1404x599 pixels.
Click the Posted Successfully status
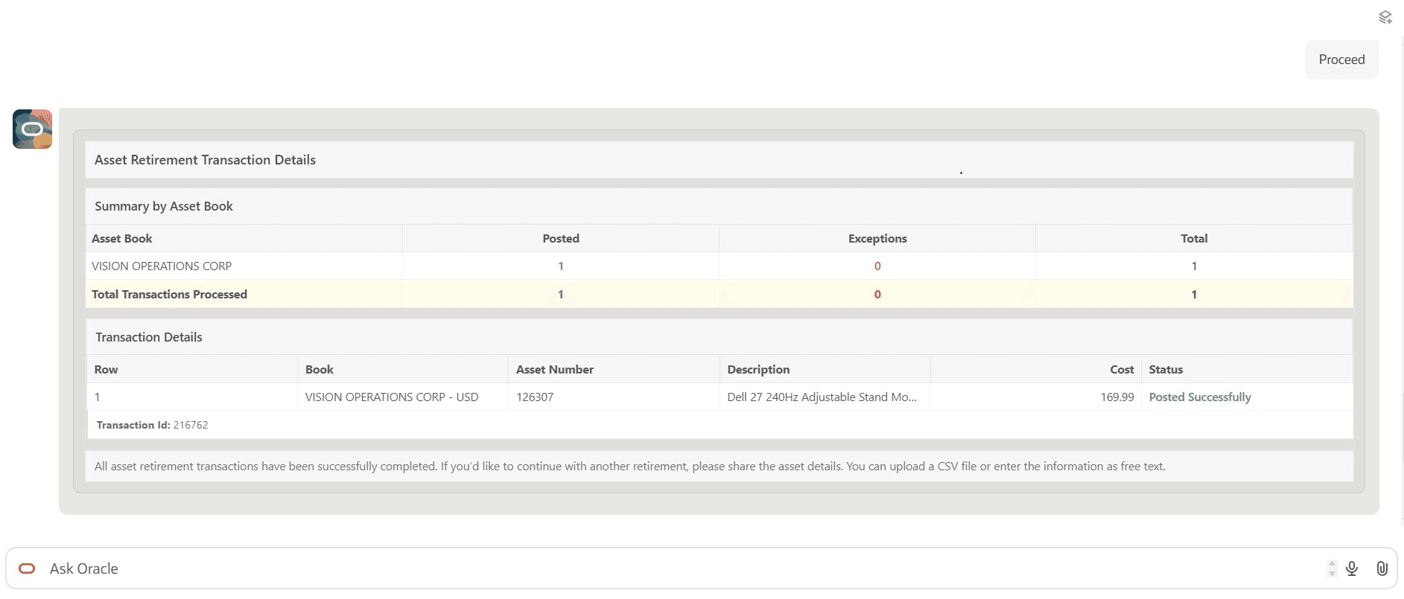[x=1200, y=397]
